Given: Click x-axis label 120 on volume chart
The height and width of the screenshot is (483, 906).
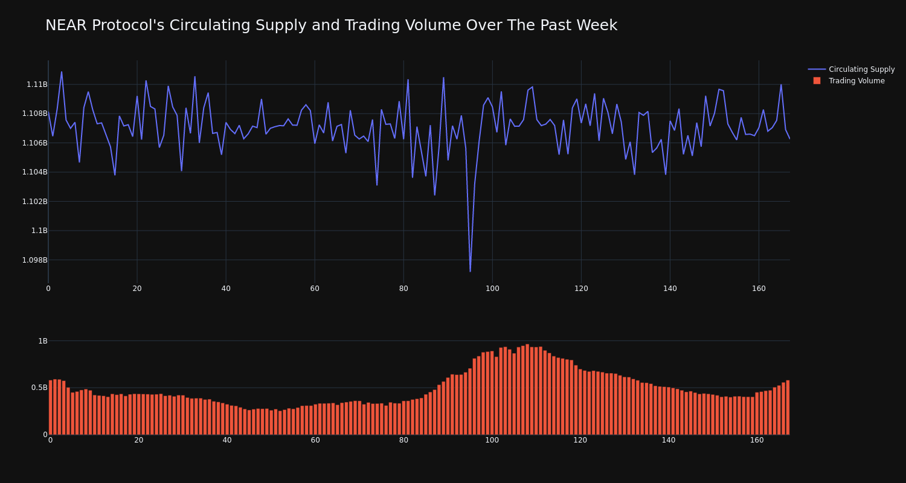Looking at the screenshot, I should (580, 440).
